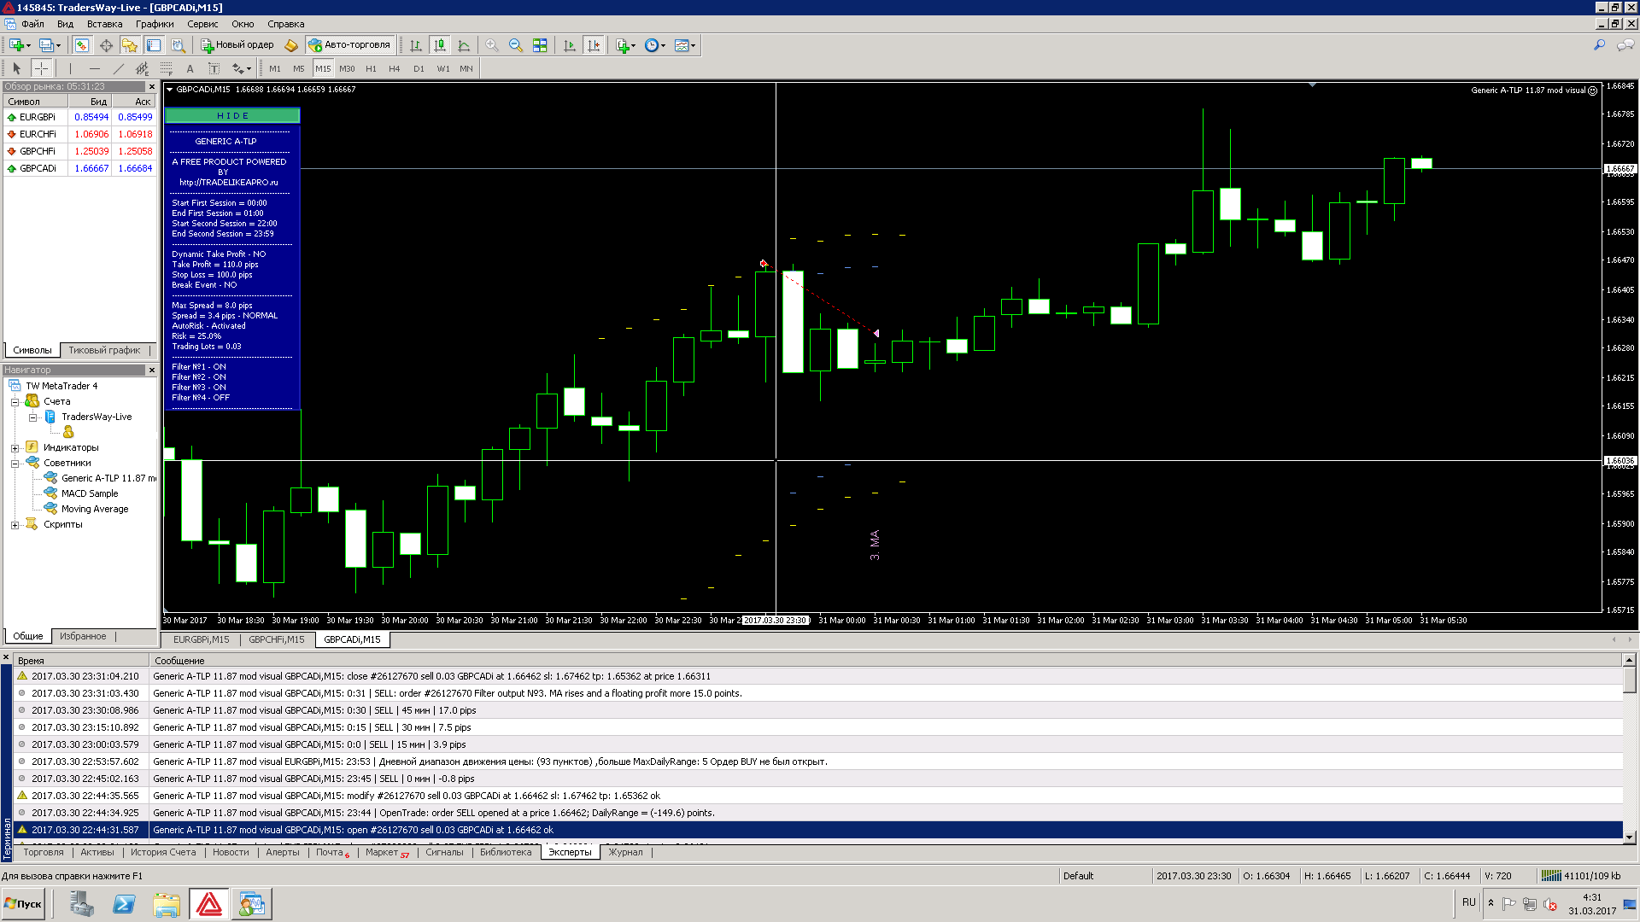The height and width of the screenshot is (922, 1640).
Task: Click the New Chart toolbar icon
Action: (x=18, y=45)
